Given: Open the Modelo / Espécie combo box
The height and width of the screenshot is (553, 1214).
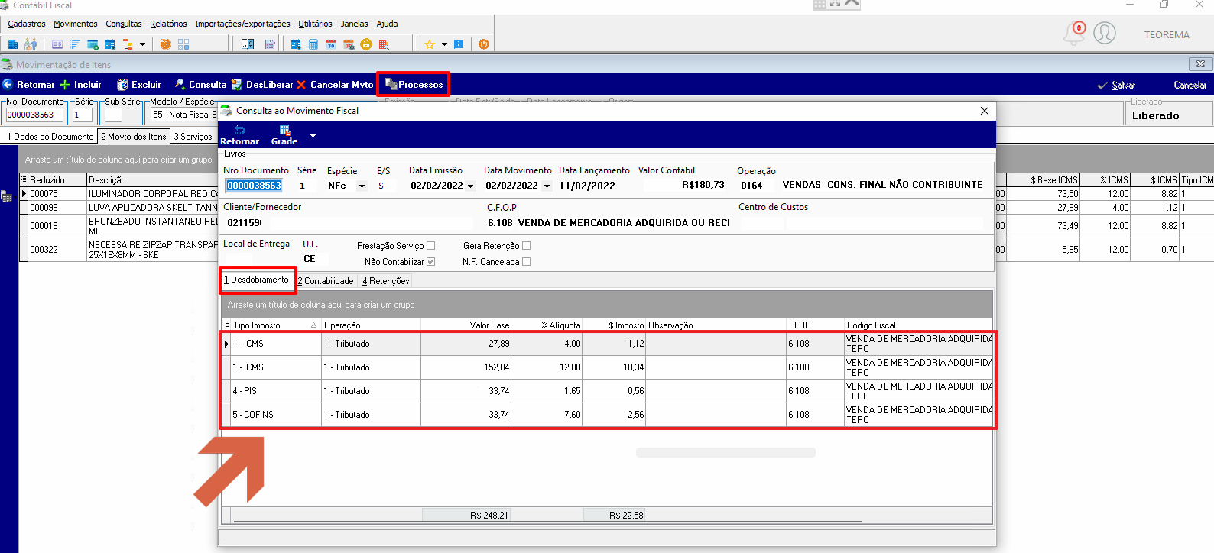Looking at the screenshot, I should pos(183,115).
